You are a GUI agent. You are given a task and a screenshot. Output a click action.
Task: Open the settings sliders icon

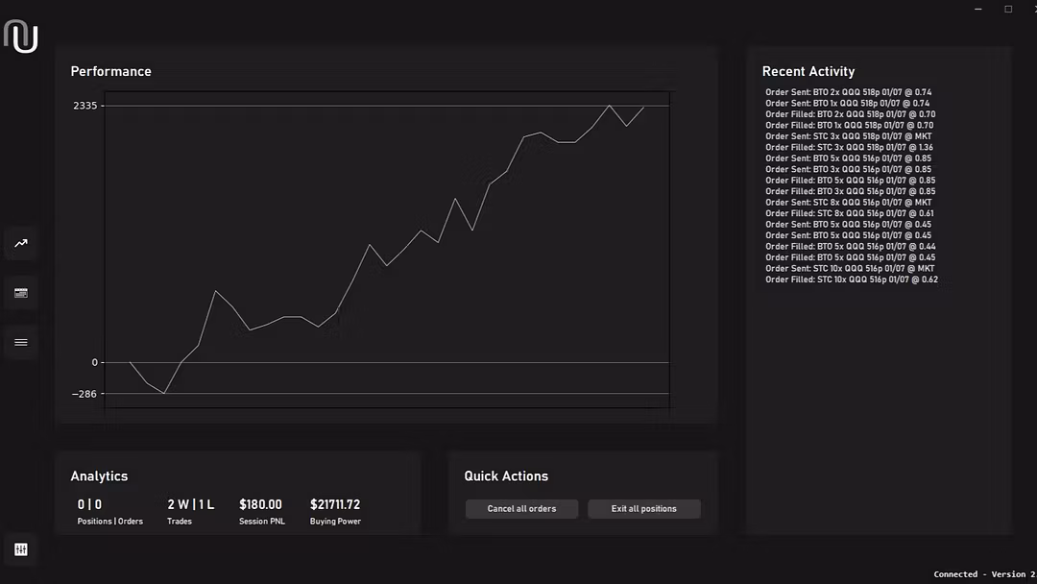click(x=21, y=549)
